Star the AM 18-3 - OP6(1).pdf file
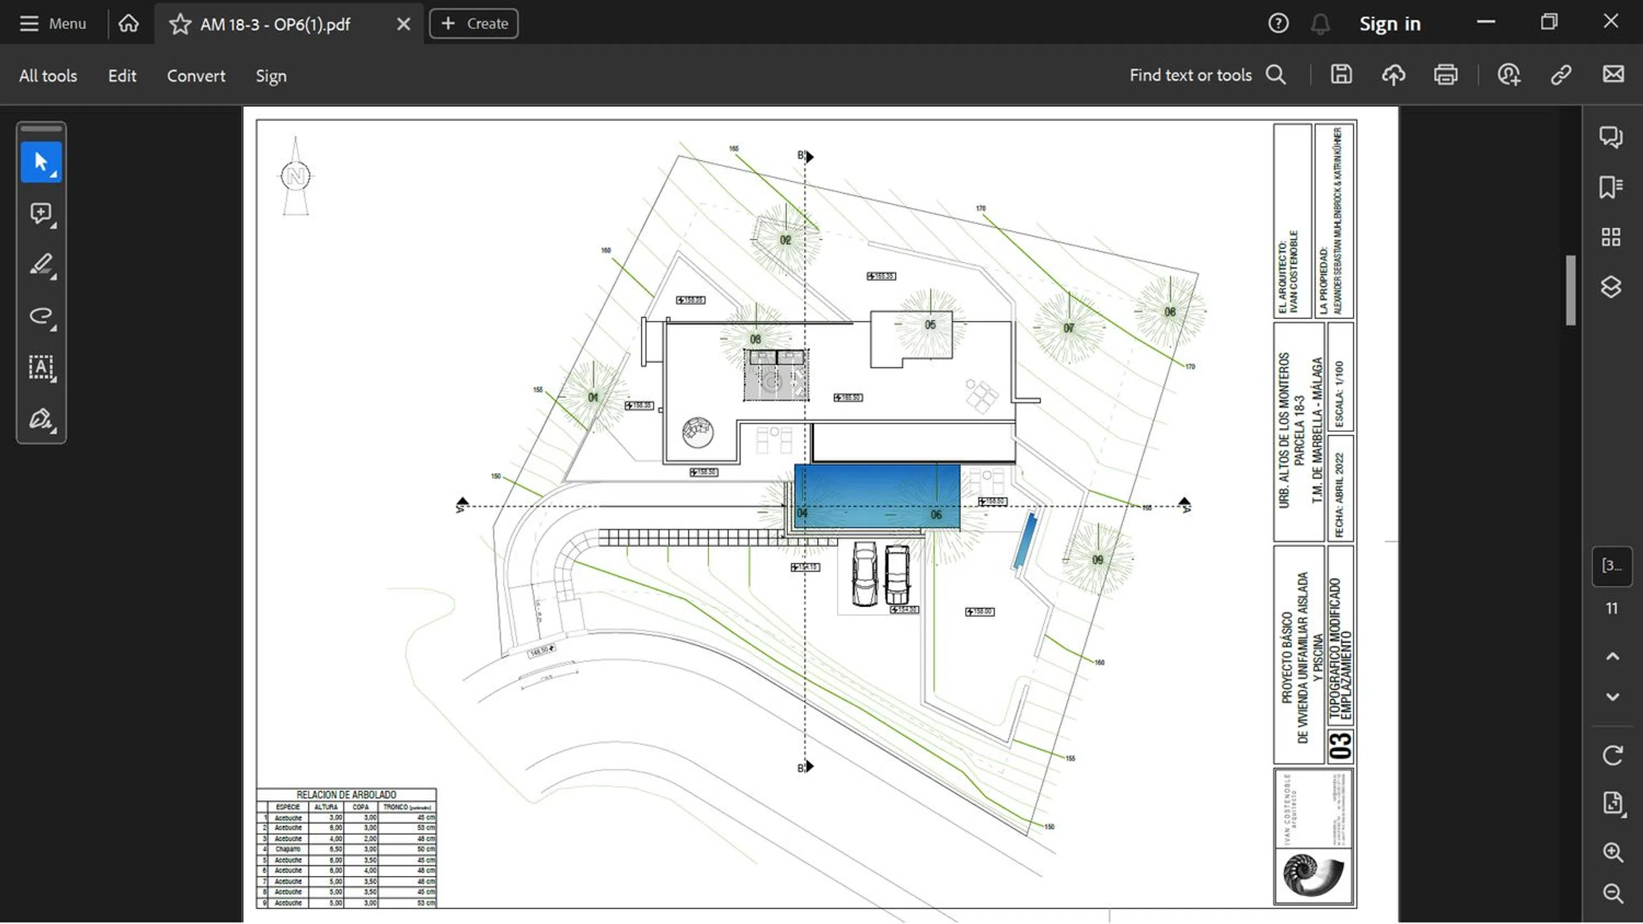The image size is (1643, 924). tap(180, 24)
